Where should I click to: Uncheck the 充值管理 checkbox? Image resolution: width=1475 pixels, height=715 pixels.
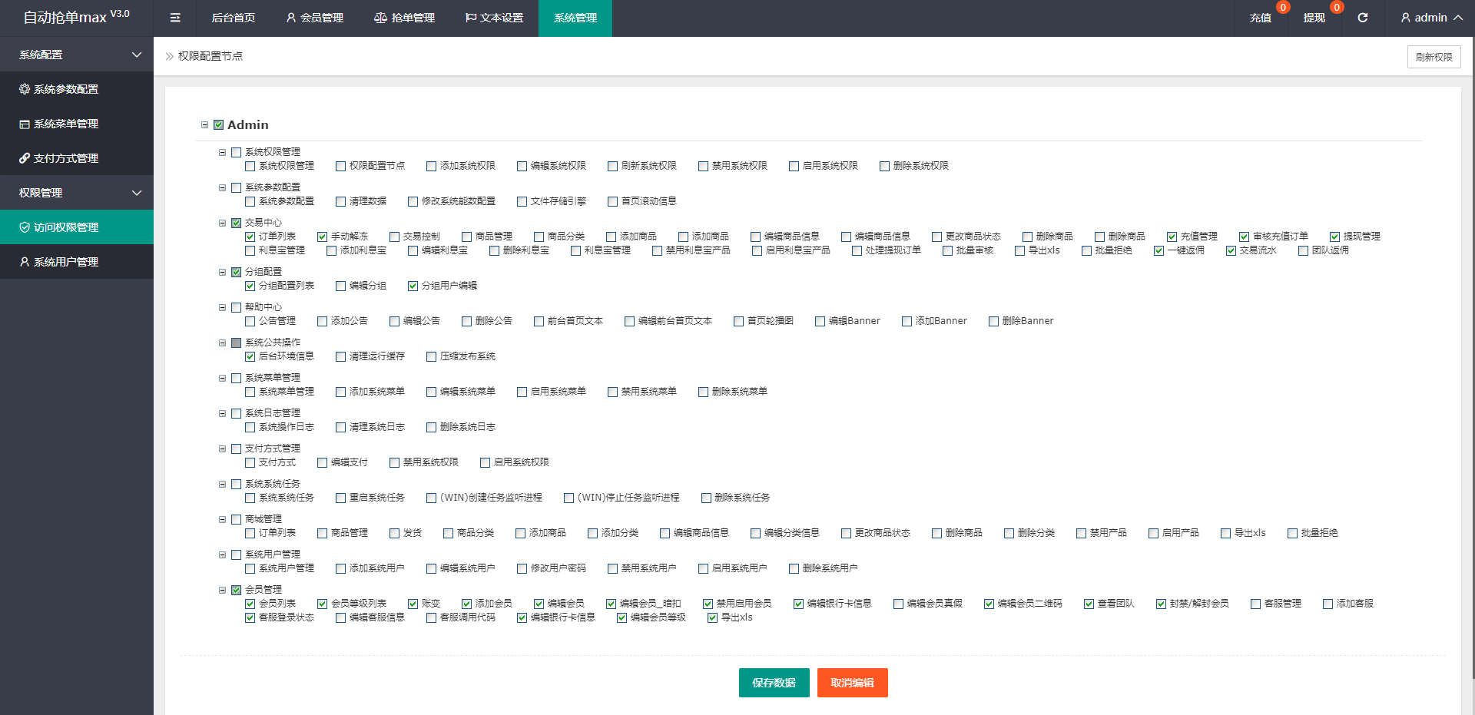pos(1172,237)
